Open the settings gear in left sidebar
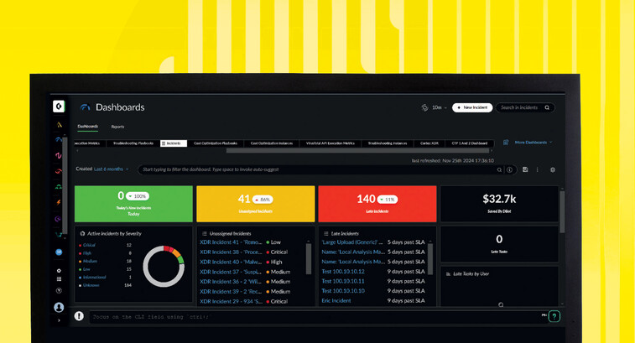The image size is (635, 343). (x=59, y=271)
